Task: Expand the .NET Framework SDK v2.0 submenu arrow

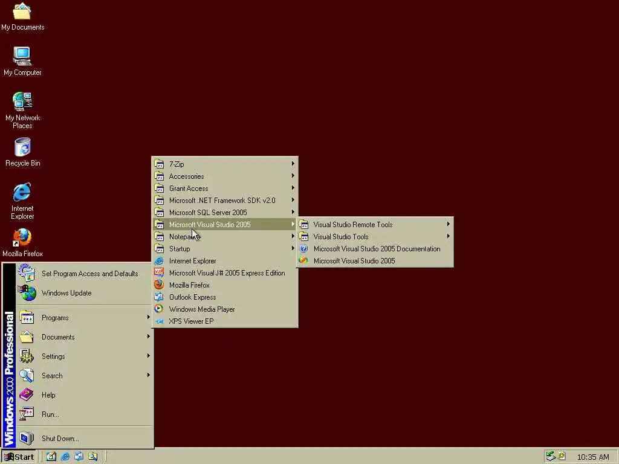Action: 293,199
